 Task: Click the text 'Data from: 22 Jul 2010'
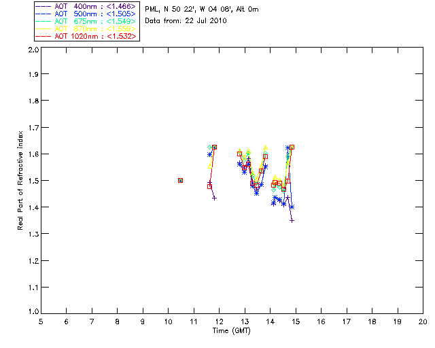click(x=186, y=21)
